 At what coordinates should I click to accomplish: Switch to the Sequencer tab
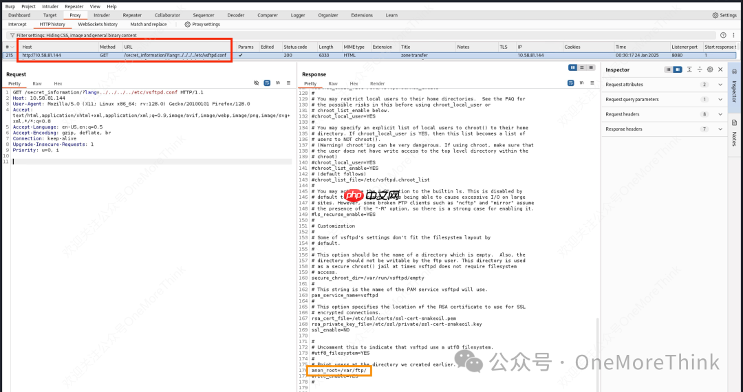tap(204, 15)
